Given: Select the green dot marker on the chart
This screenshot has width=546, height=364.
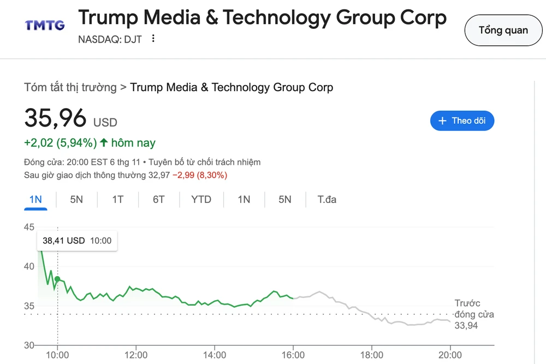Looking at the screenshot, I should pyautogui.click(x=57, y=279).
